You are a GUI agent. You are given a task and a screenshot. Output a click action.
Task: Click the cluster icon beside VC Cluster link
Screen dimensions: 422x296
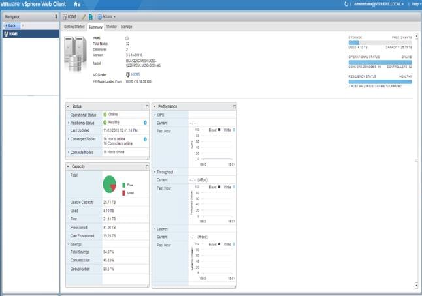[x=128, y=75]
